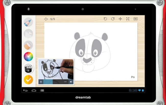Pick the eraser tool
Image resolution: width=166 pixels, height=105 pixels.
(28, 45)
